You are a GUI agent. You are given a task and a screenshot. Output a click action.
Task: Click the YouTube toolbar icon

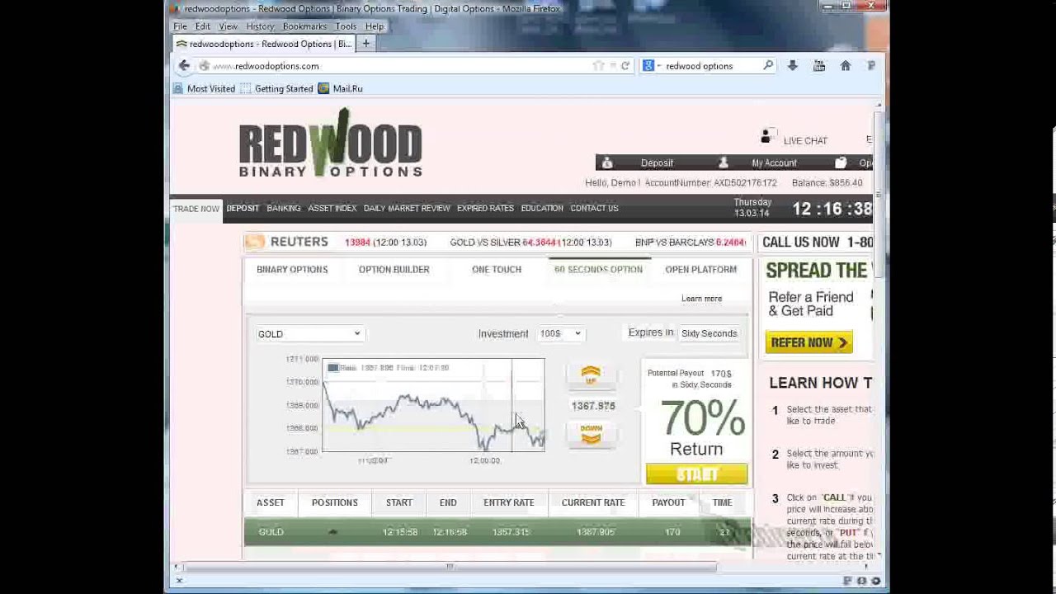[x=819, y=66]
